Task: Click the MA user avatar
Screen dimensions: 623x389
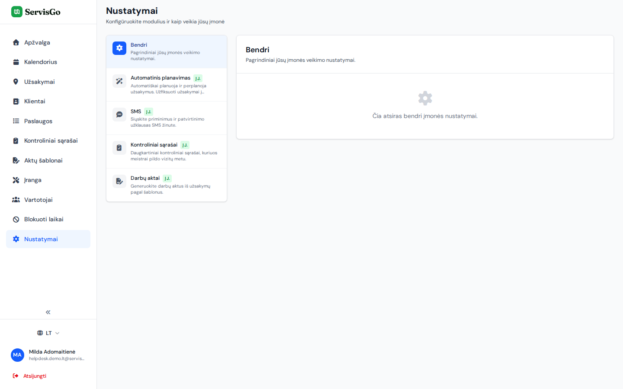Action: pyautogui.click(x=17, y=355)
